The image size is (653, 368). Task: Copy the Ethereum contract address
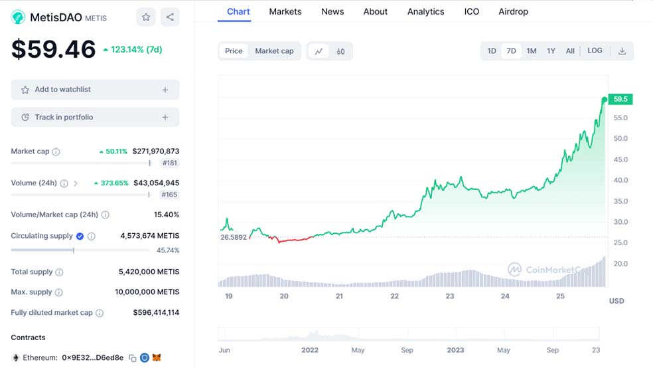(x=132, y=357)
